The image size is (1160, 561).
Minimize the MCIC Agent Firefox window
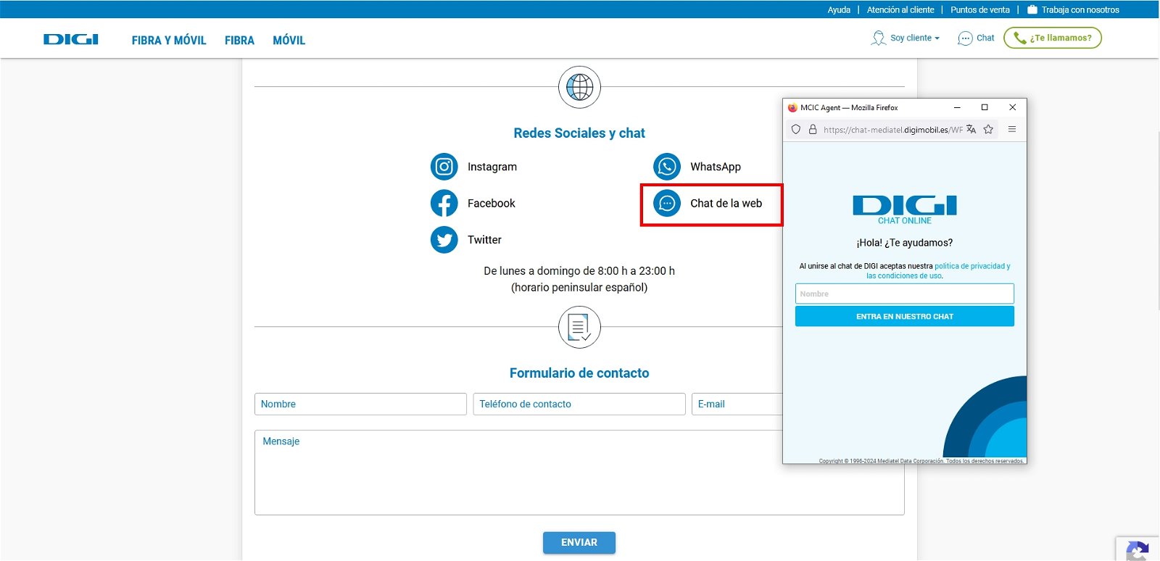pyautogui.click(x=957, y=107)
